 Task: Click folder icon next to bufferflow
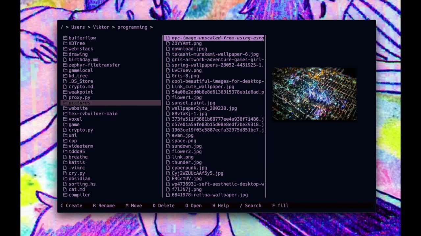tap(65, 38)
